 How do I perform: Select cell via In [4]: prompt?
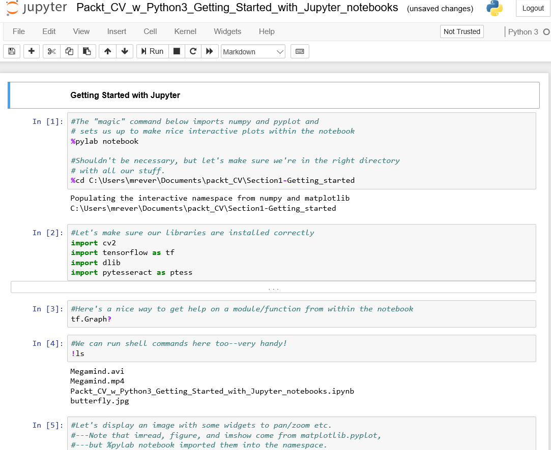pos(48,343)
